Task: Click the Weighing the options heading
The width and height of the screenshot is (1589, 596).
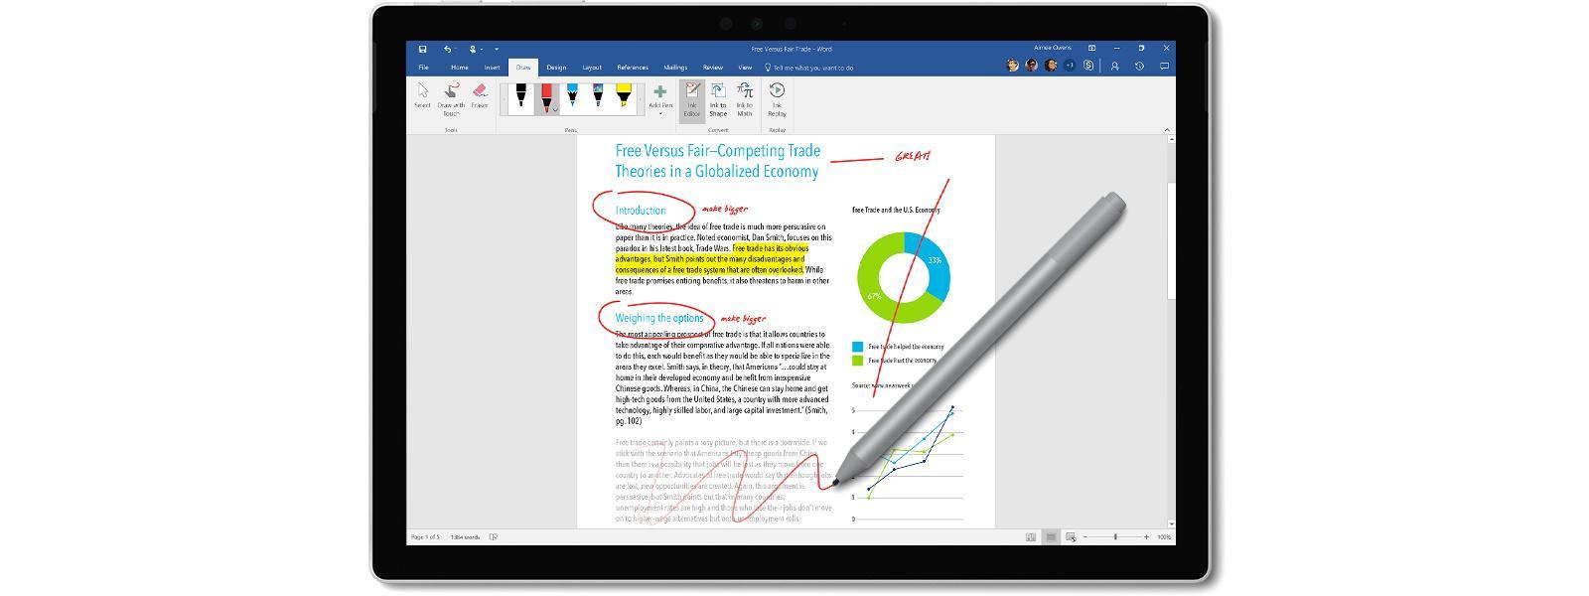Action: [659, 318]
